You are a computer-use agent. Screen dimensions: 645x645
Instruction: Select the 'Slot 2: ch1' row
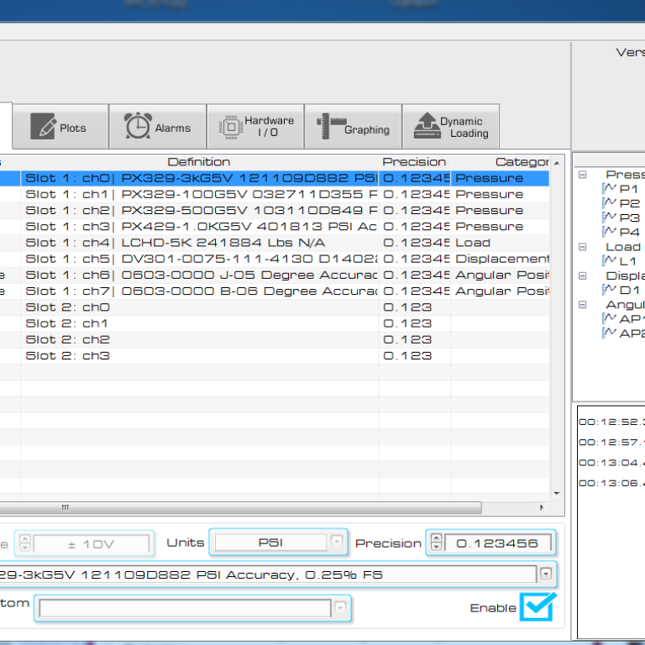tap(275, 323)
